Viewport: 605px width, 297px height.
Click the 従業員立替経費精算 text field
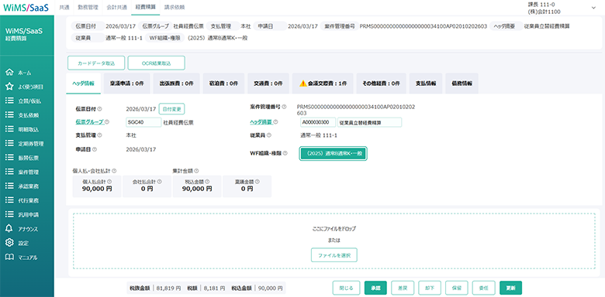(370, 122)
